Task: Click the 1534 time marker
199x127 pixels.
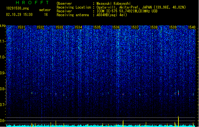Action: click(x=78, y=27)
